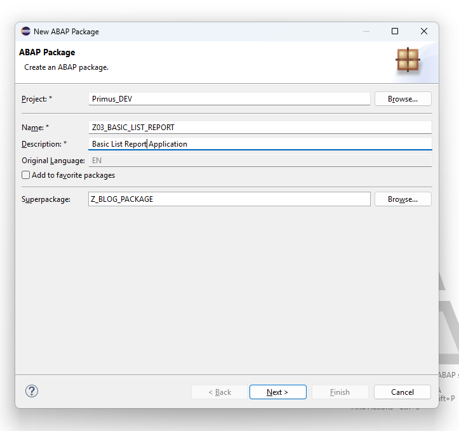
Task: Click the Next button
Action: coord(278,392)
